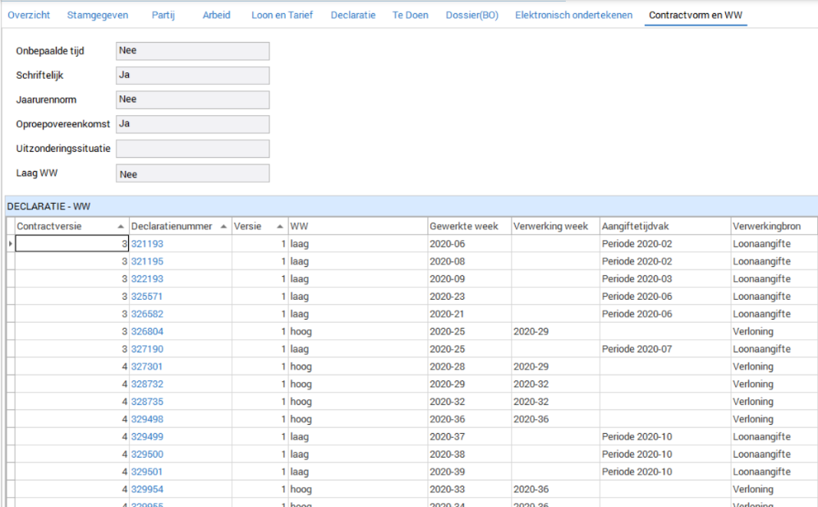Click the Gewerkte week column header

(x=468, y=226)
